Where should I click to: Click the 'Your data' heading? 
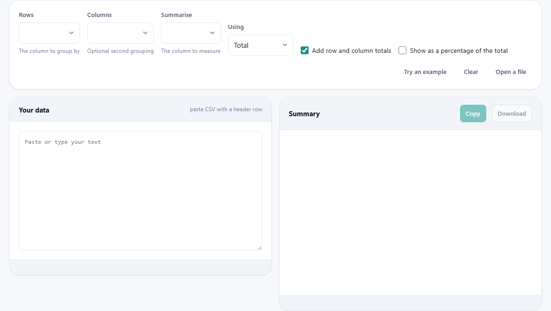[34, 110]
